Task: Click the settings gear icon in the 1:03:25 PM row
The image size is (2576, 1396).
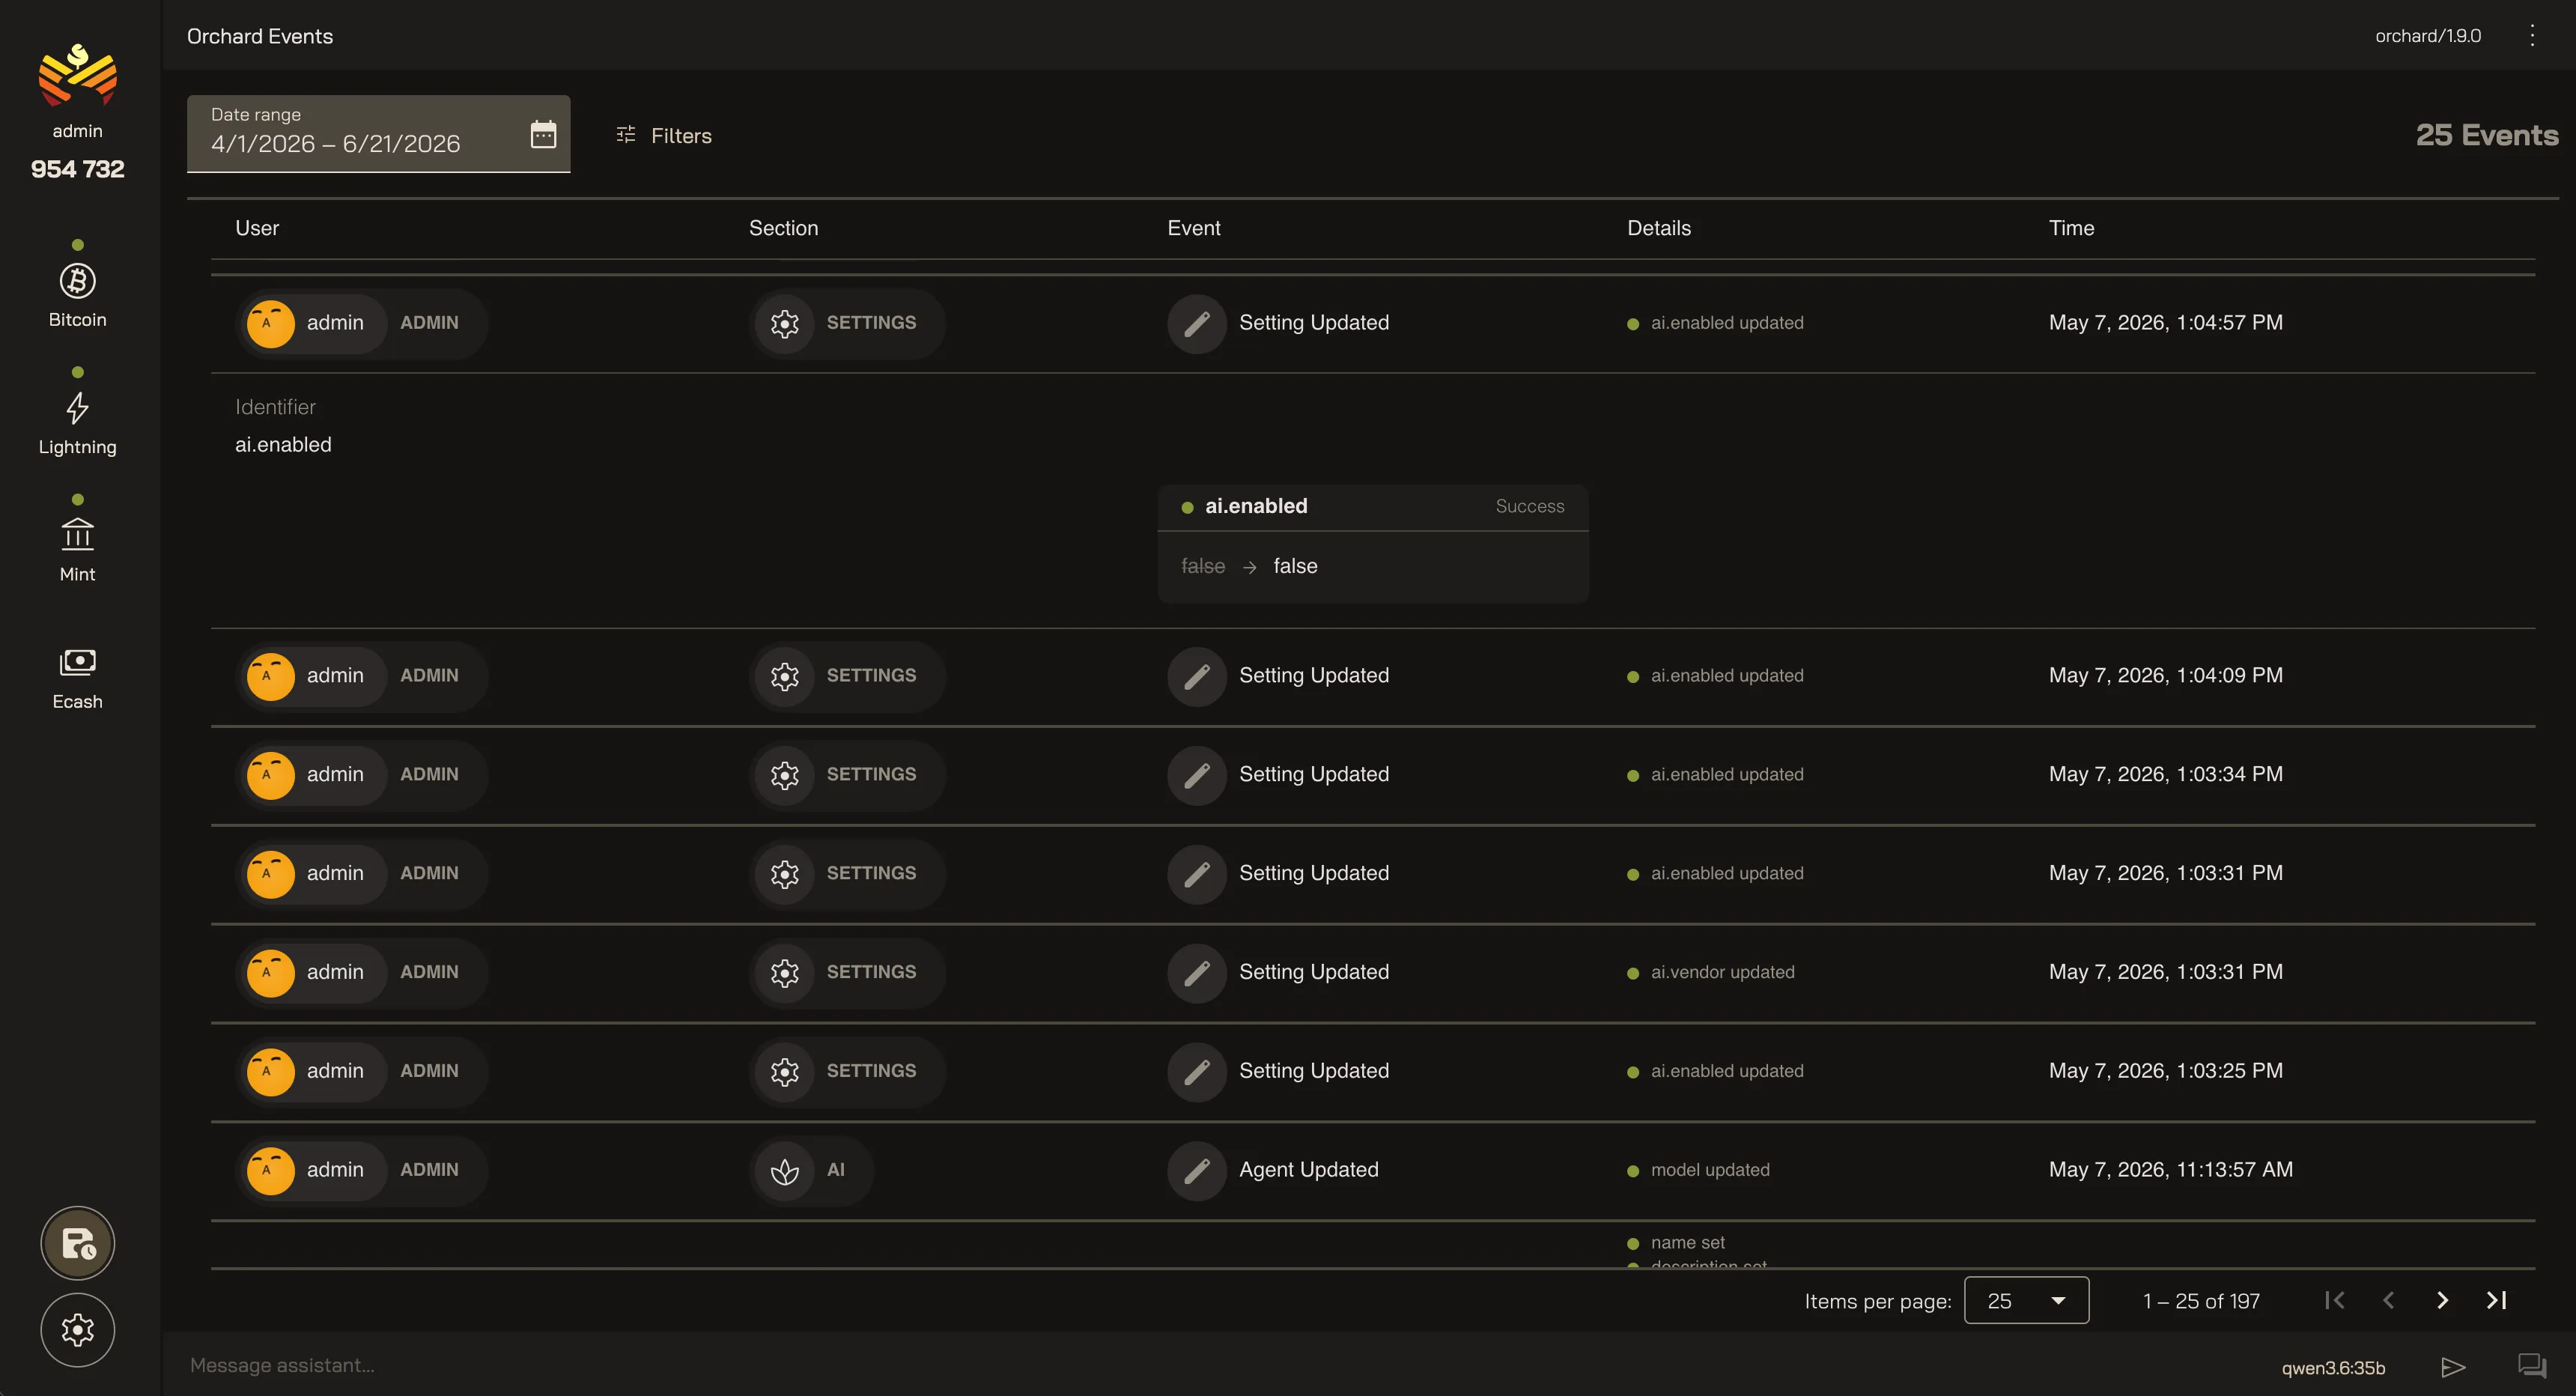Action: [x=785, y=1071]
